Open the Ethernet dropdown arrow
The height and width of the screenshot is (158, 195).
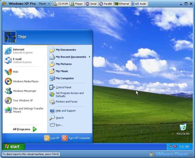[x=133, y=4]
